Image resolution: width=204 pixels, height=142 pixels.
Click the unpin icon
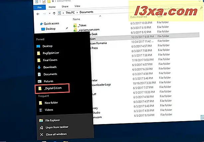coord(42,128)
